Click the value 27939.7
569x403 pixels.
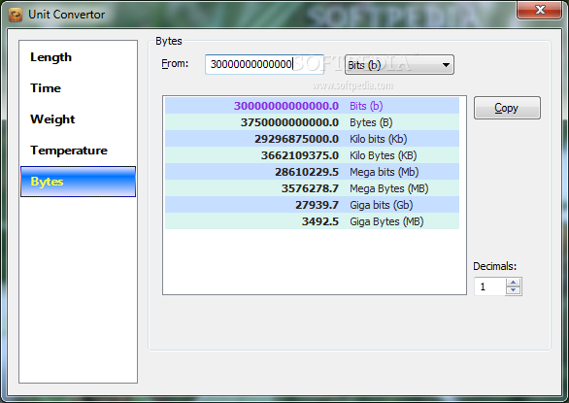(317, 205)
